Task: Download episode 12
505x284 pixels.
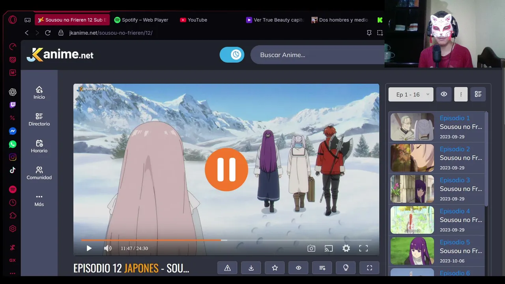Action: click(251, 268)
